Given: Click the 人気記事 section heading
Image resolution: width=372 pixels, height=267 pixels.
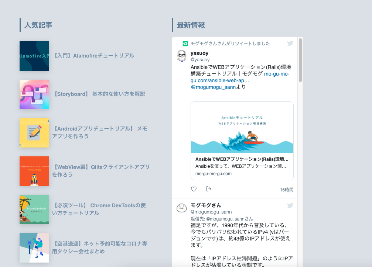Looking at the screenshot, I should point(38,25).
